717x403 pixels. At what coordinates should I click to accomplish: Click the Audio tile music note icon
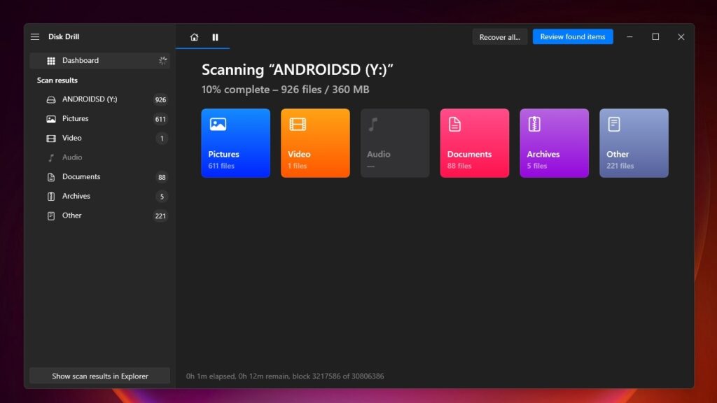[x=373, y=125]
